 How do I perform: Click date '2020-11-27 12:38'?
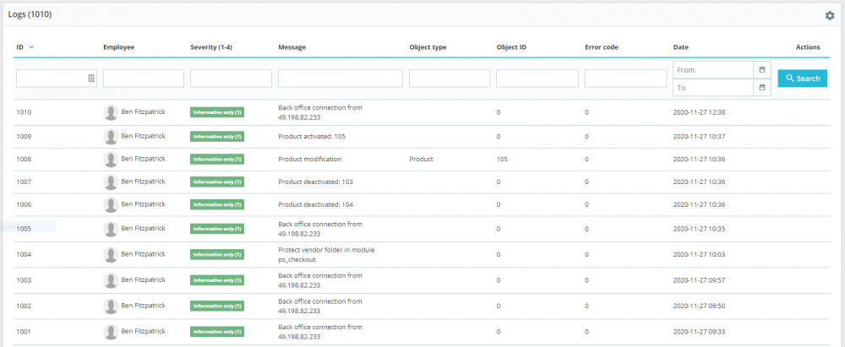[x=699, y=113]
